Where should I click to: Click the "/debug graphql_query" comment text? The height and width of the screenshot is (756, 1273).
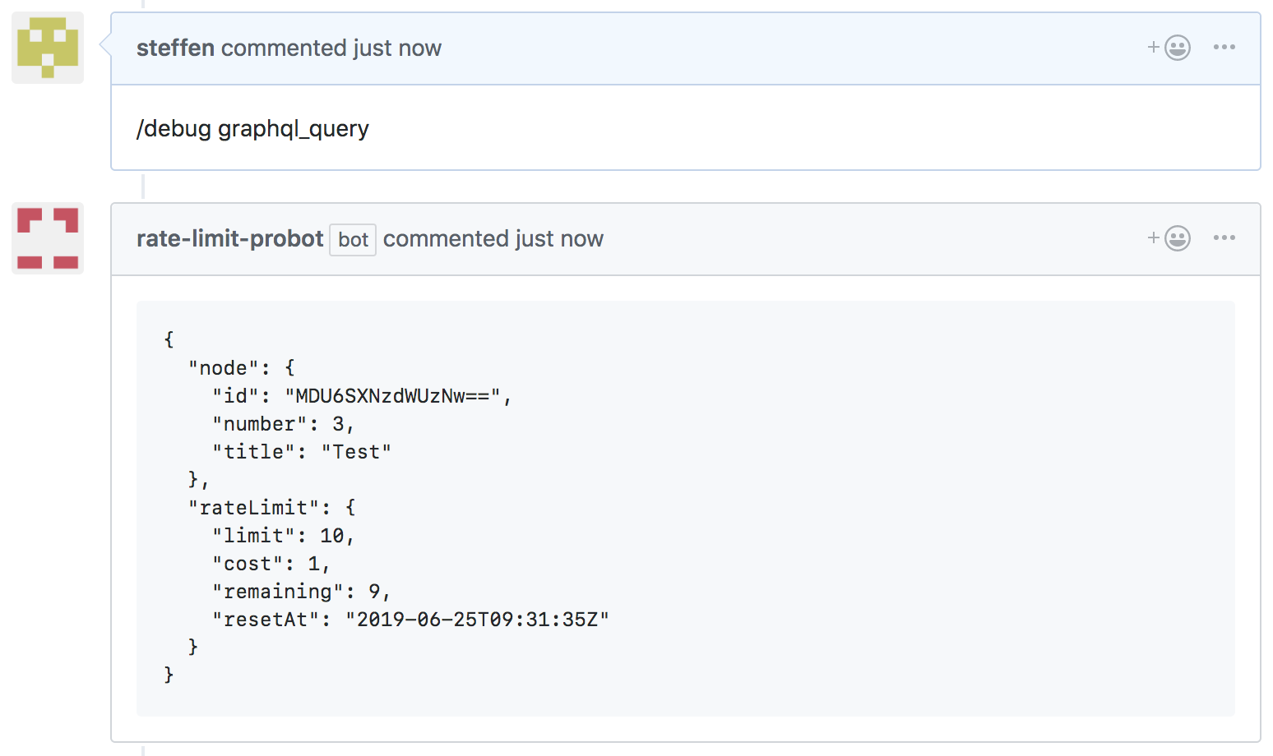click(x=252, y=129)
